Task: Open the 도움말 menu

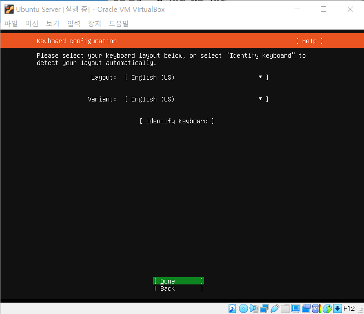Action: pos(119,24)
